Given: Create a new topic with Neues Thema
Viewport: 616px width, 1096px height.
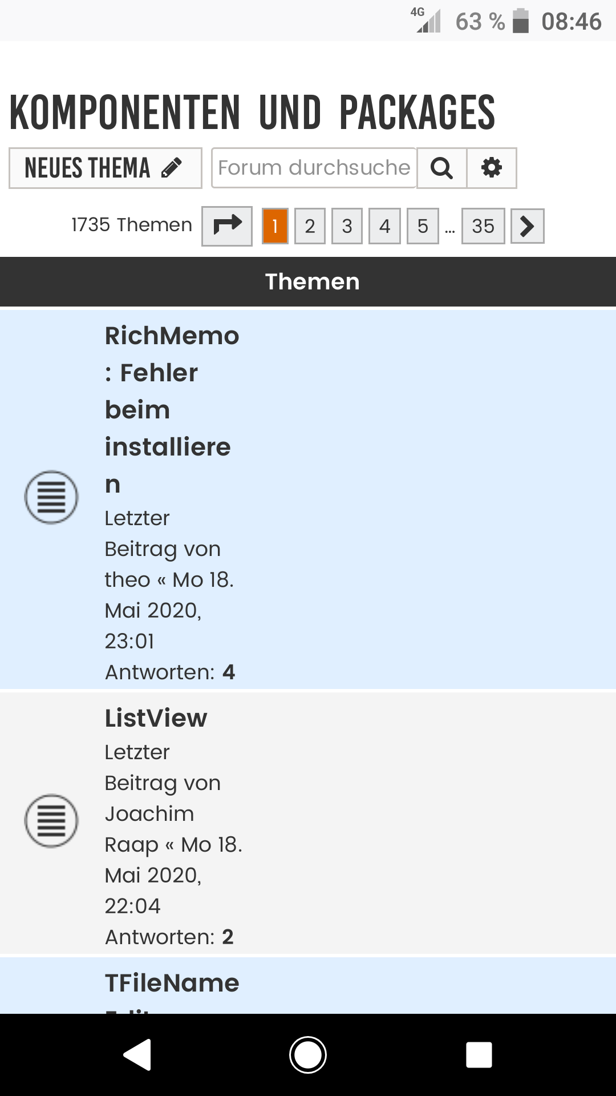Looking at the screenshot, I should (x=105, y=168).
